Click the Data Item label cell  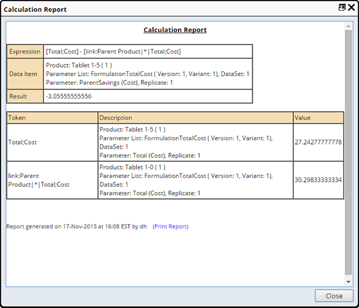click(x=25, y=74)
